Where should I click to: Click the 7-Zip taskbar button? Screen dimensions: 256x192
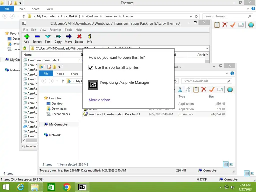[x=82, y=187]
